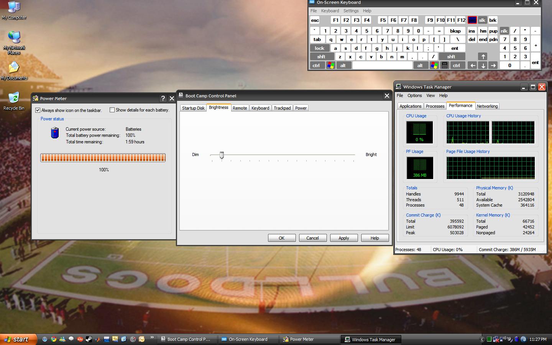This screenshot has height=345, width=552.
Task: Click the brightness slider handle
Action: tap(222, 155)
